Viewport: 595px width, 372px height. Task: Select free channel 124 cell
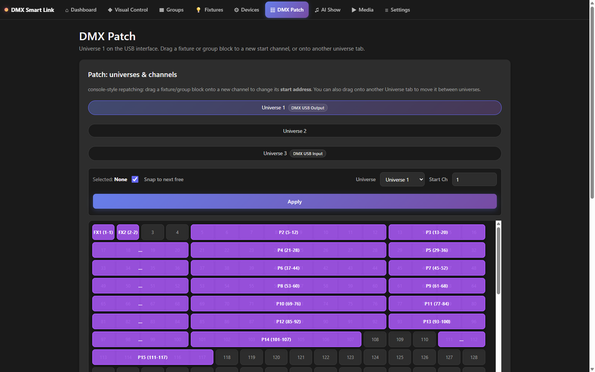coord(375,357)
